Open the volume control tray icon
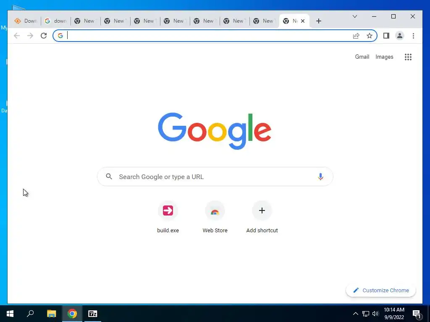Image resolution: width=430 pixels, height=322 pixels. point(375,314)
